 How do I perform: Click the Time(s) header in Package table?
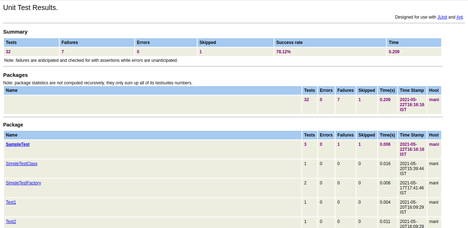tap(387, 135)
